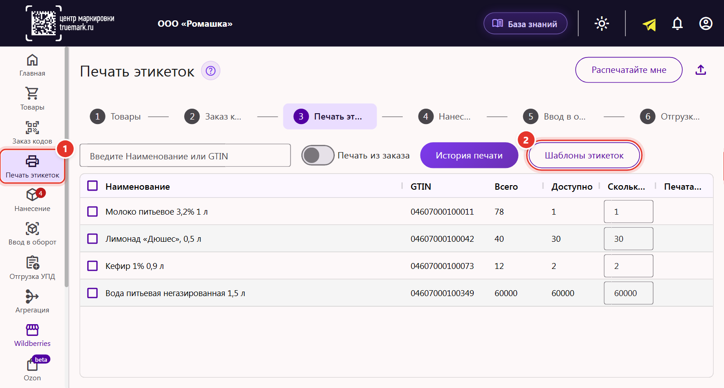This screenshot has width=724, height=388.
Task: Click GTIN 04607000100073 cell
Action: [x=442, y=266]
